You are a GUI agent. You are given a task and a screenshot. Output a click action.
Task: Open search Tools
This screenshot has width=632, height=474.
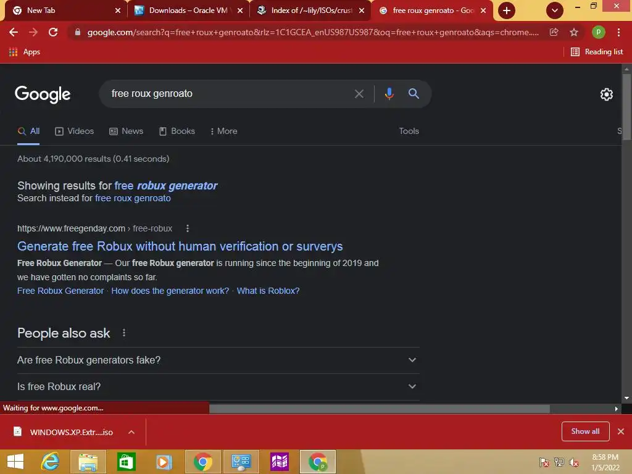409,131
